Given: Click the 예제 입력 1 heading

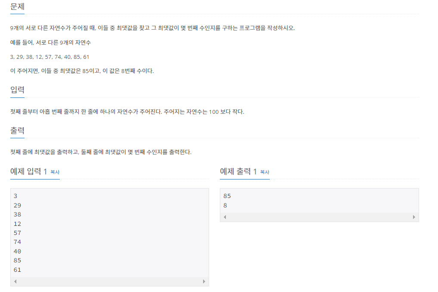Looking at the screenshot, I should [29, 171].
